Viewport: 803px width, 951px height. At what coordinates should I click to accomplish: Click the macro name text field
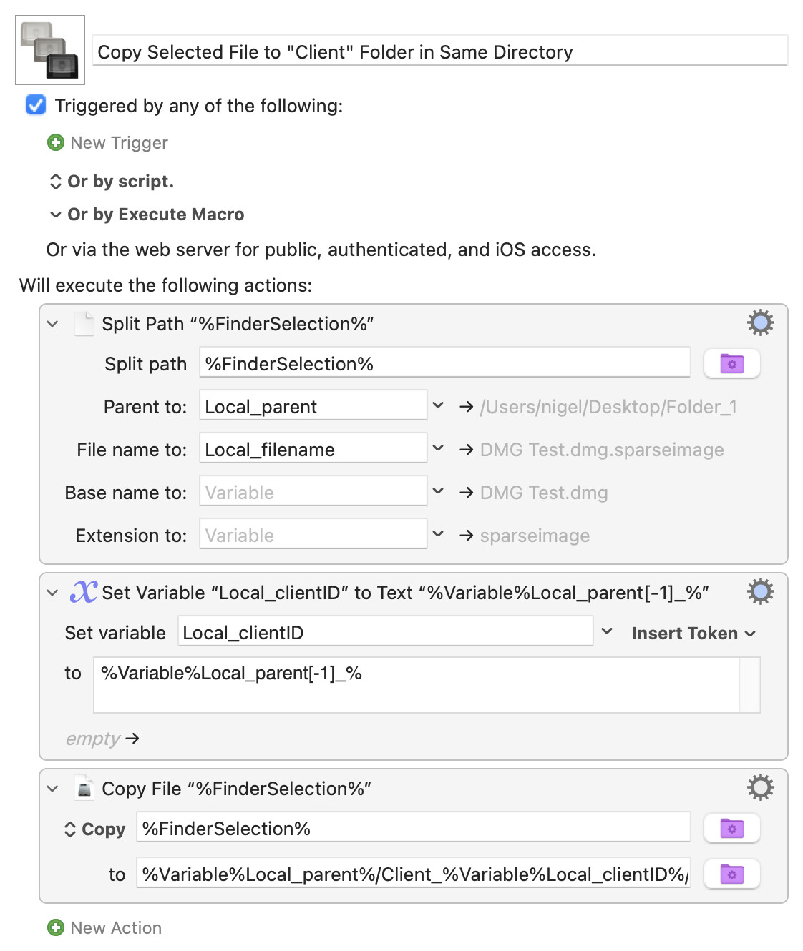[x=440, y=52]
